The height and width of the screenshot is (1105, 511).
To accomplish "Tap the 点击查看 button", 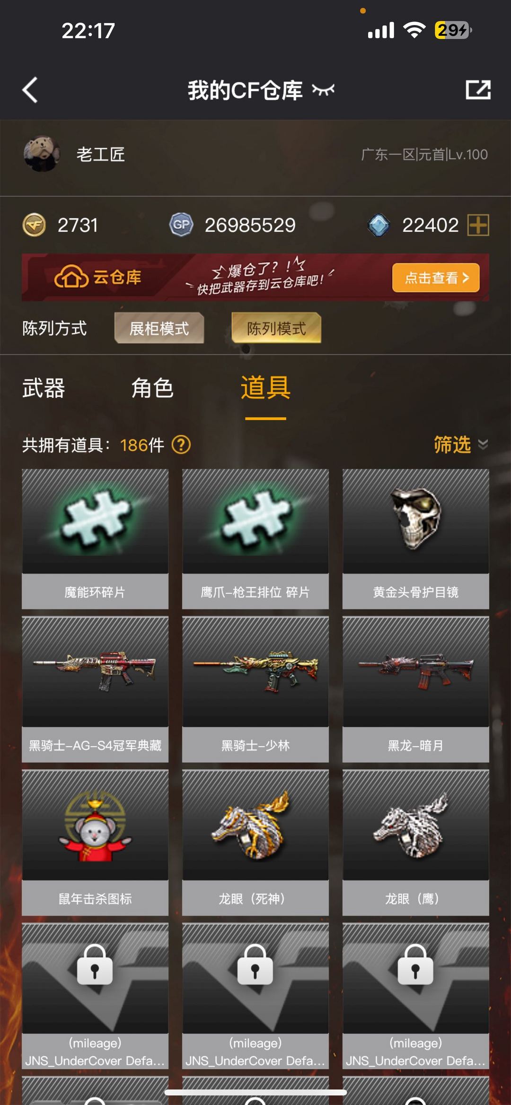I will (x=436, y=278).
